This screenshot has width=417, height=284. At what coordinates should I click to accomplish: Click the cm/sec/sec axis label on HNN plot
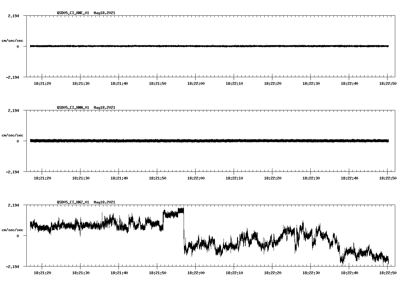click(13, 135)
